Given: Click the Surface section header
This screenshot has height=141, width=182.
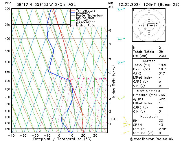Looking at the screenshot, I should coord(149,61).
